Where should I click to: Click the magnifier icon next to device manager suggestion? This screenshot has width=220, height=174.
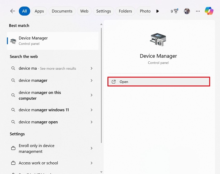point(13,81)
